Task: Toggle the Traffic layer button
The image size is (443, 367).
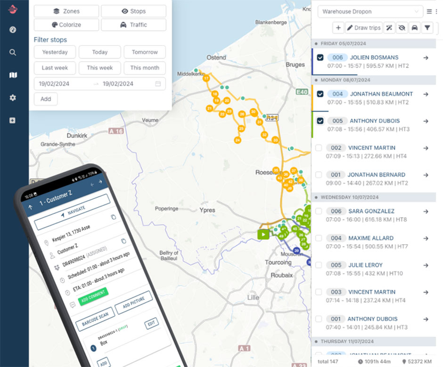Action: point(134,25)
